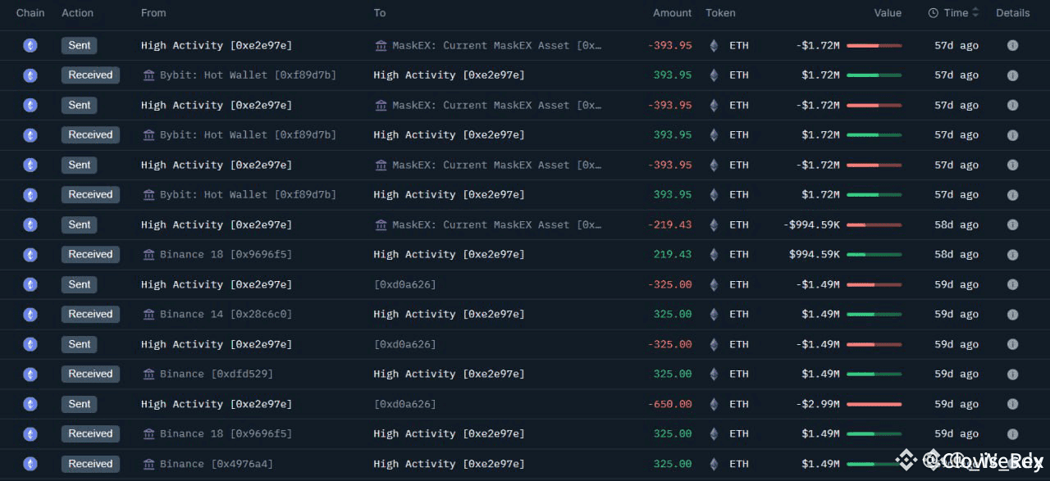Open the MaskEX recipient link in the -219.43 row

(497, 225)
